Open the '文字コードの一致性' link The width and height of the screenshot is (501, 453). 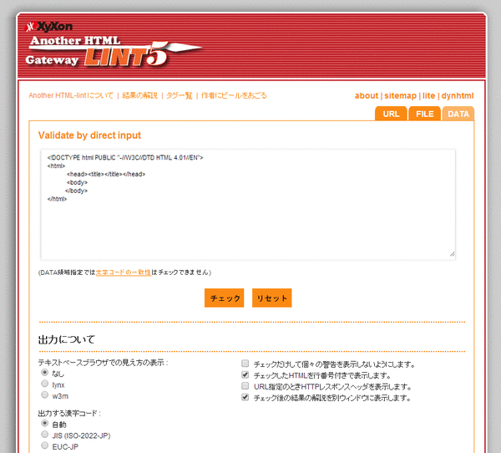click(124, 272)
